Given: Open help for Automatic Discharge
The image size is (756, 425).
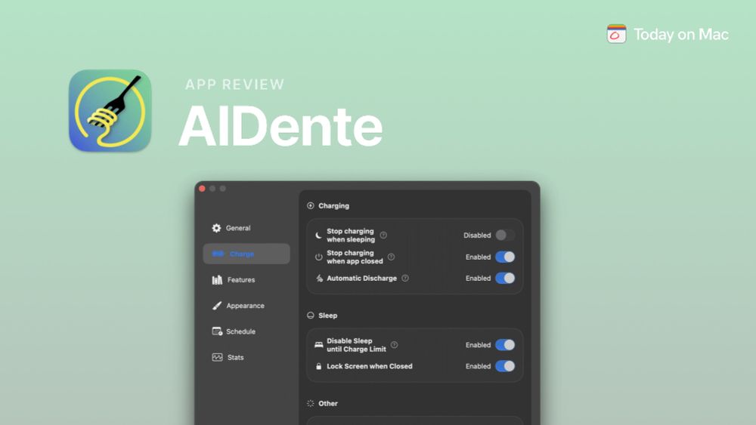Looking at the screenshot, I should (x=405, y=279).
